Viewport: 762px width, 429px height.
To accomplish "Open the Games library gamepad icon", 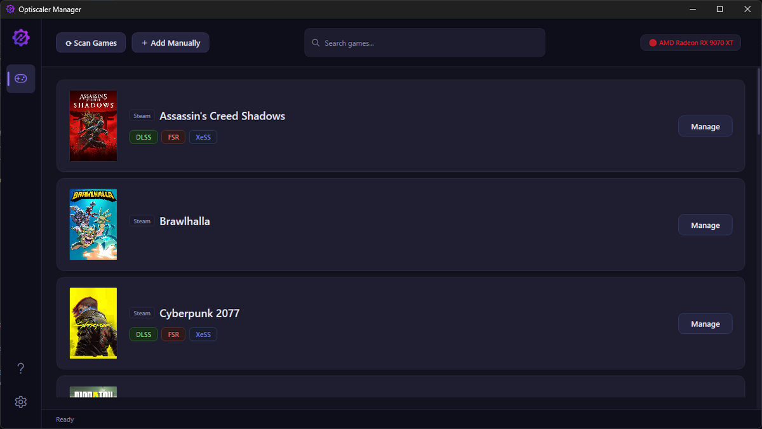I will (x=21, y=79).
